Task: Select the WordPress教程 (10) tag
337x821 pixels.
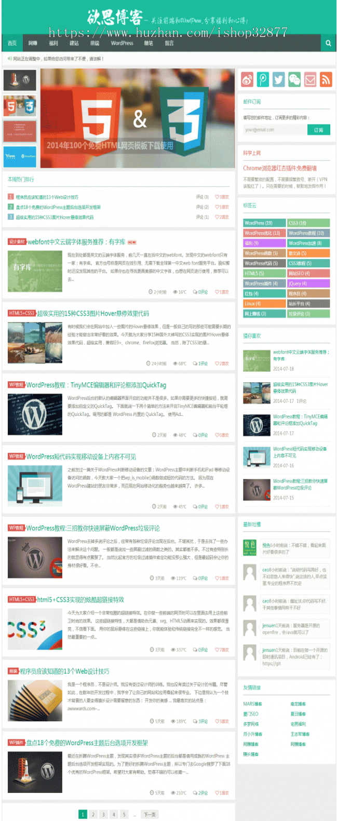Action: [x=308, y=233]
